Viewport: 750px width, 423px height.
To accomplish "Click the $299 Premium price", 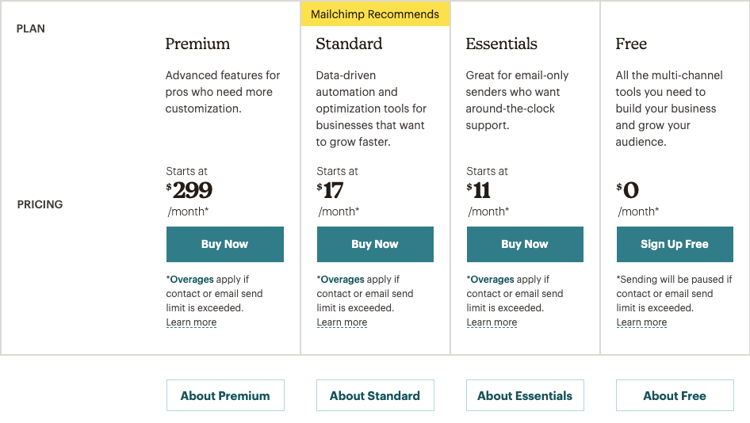I will click(x=189, y=190).
